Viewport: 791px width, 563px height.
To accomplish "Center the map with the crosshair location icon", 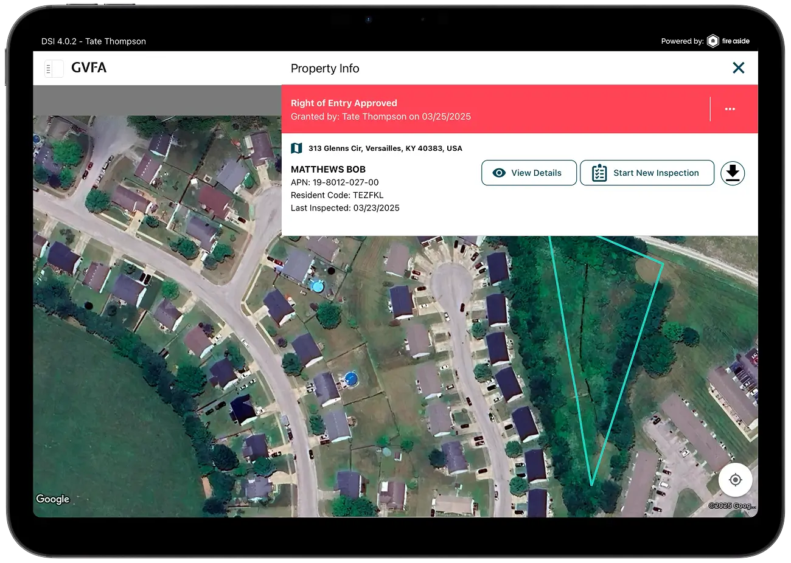I will click(x=736, y=480).
